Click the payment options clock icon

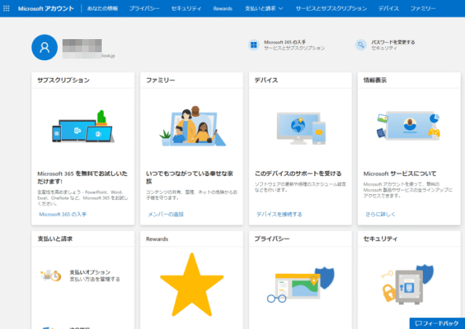51,275
